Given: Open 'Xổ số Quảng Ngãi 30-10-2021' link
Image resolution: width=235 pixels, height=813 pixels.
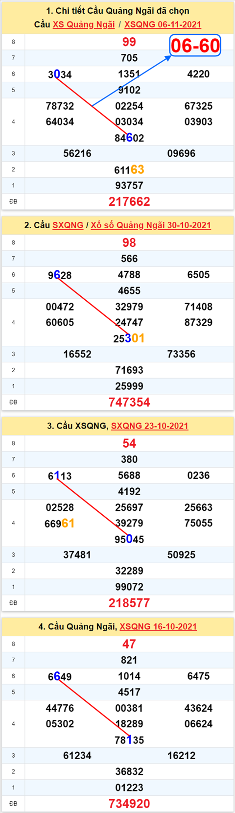Looking at the screenshot, I should click(151, 225).
